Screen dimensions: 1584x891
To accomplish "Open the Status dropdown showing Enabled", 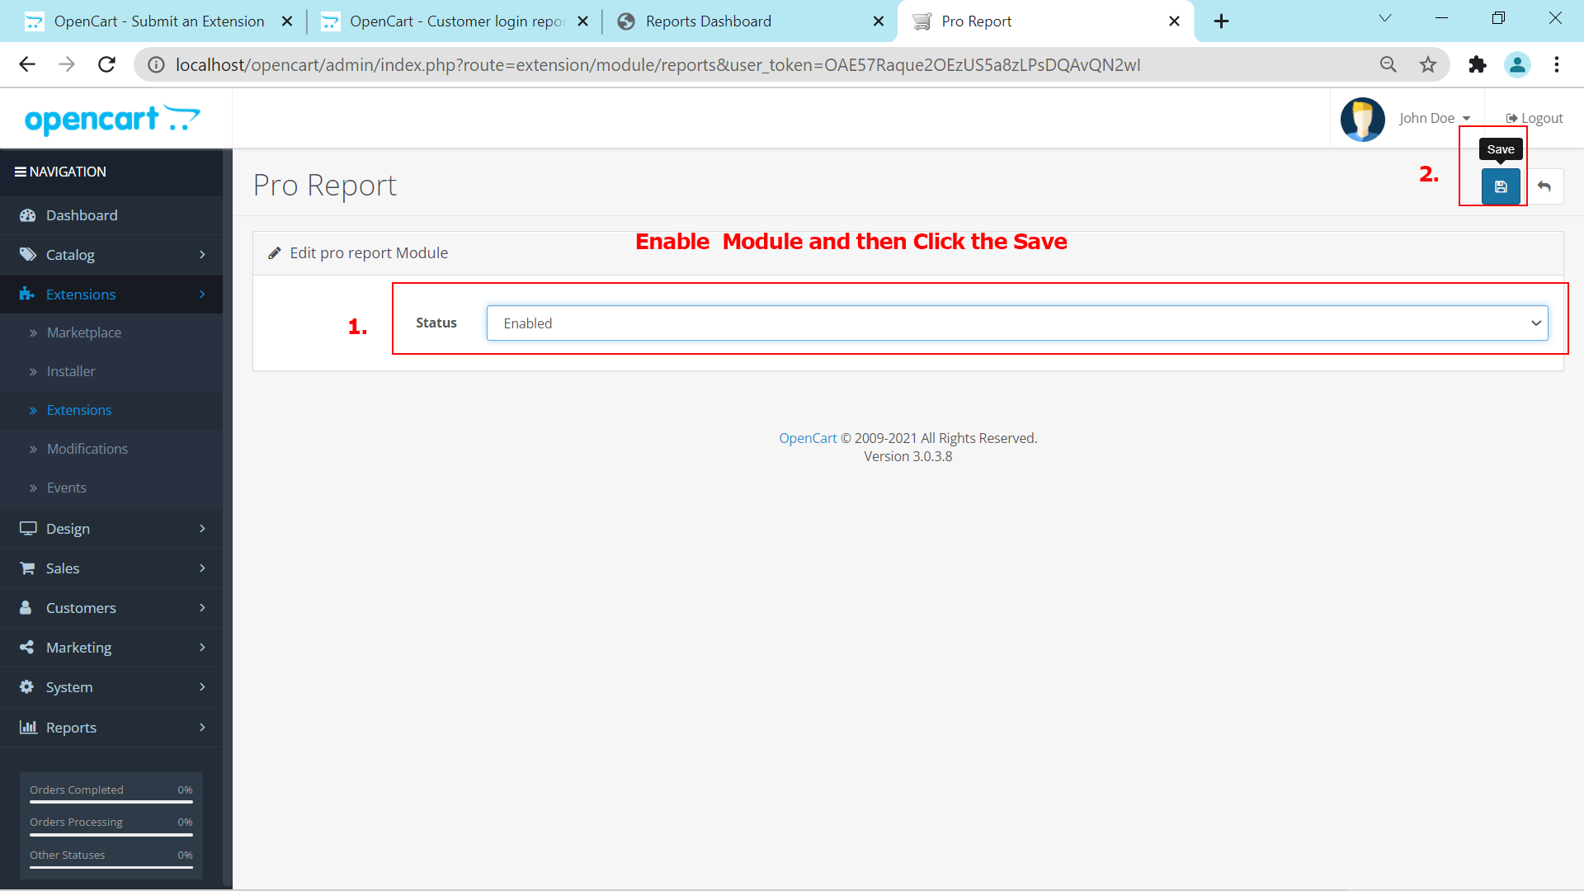I will pos(1017,323).
